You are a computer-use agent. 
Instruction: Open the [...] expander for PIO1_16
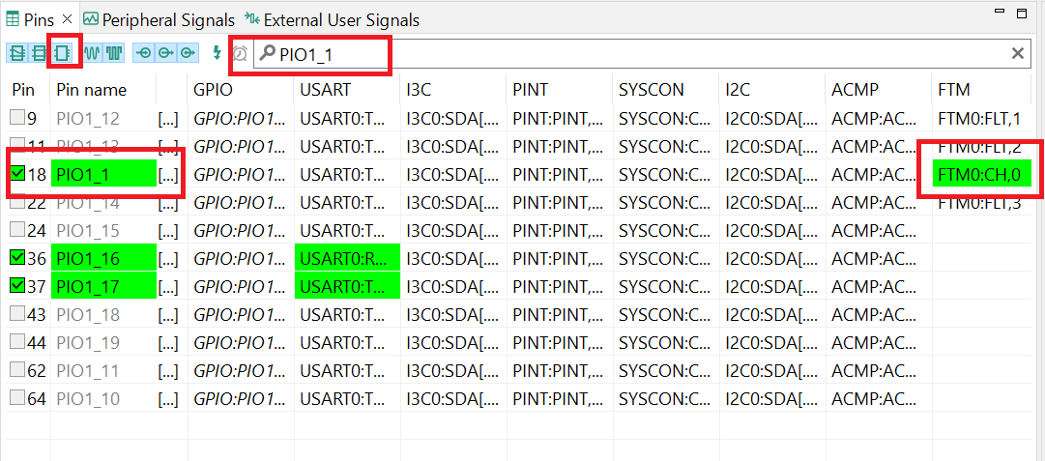click(x=168, y=258)
